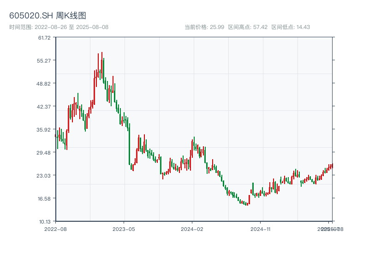
Task: Select the time range text 2022-08-26 至 2025-08-08
Action: 71,27
